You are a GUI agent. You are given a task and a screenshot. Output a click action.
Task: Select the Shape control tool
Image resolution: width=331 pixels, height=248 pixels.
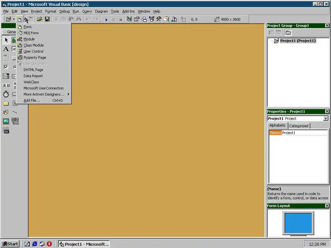click(6, 112)
